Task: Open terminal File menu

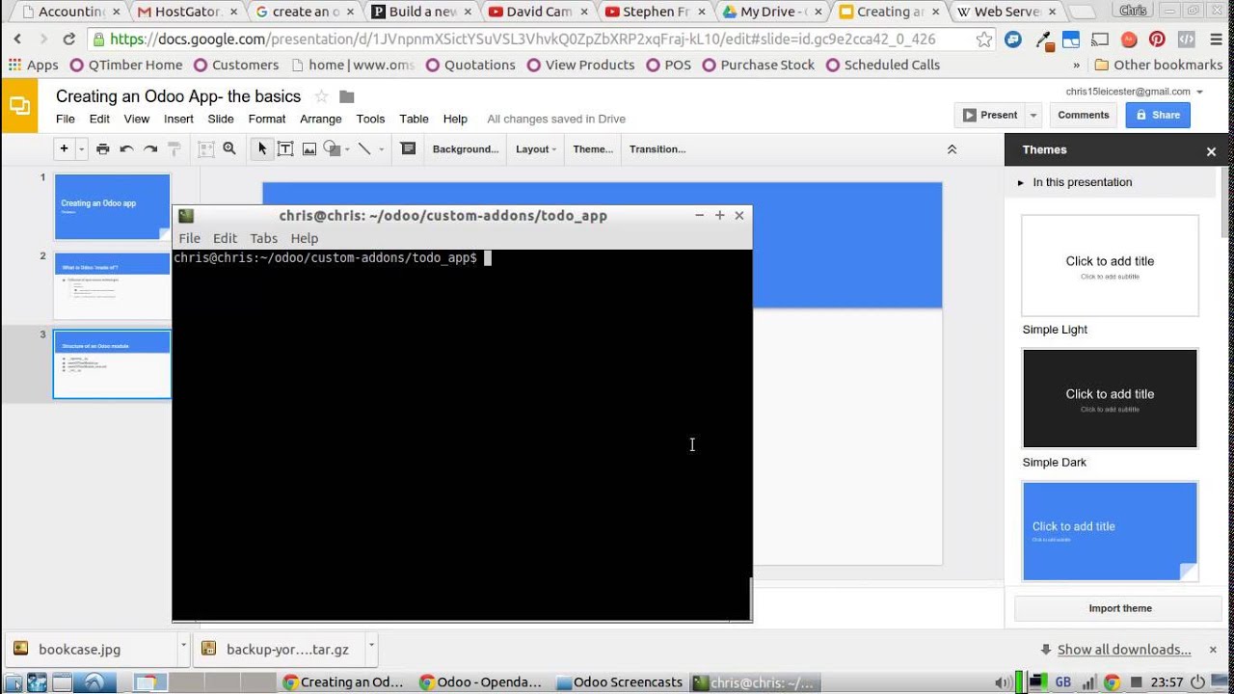Action: click(x=190, y=238)
